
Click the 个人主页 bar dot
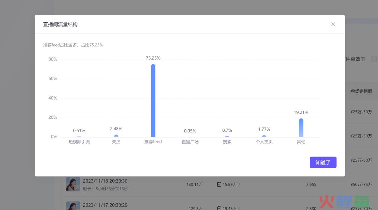point(264,136)
